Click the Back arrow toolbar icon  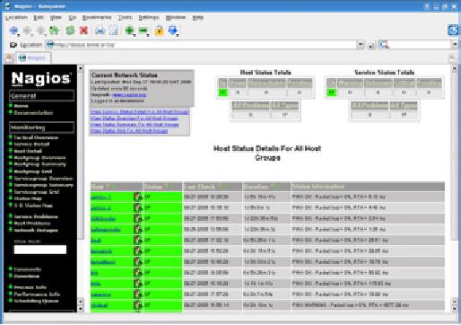[13, 31]
